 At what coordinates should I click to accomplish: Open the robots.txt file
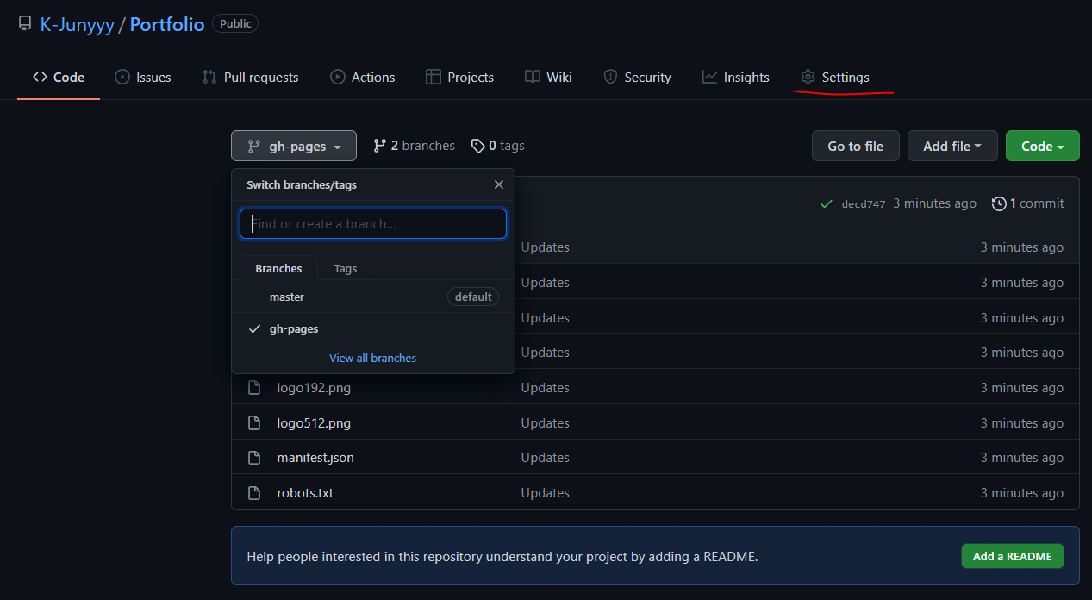305,493
